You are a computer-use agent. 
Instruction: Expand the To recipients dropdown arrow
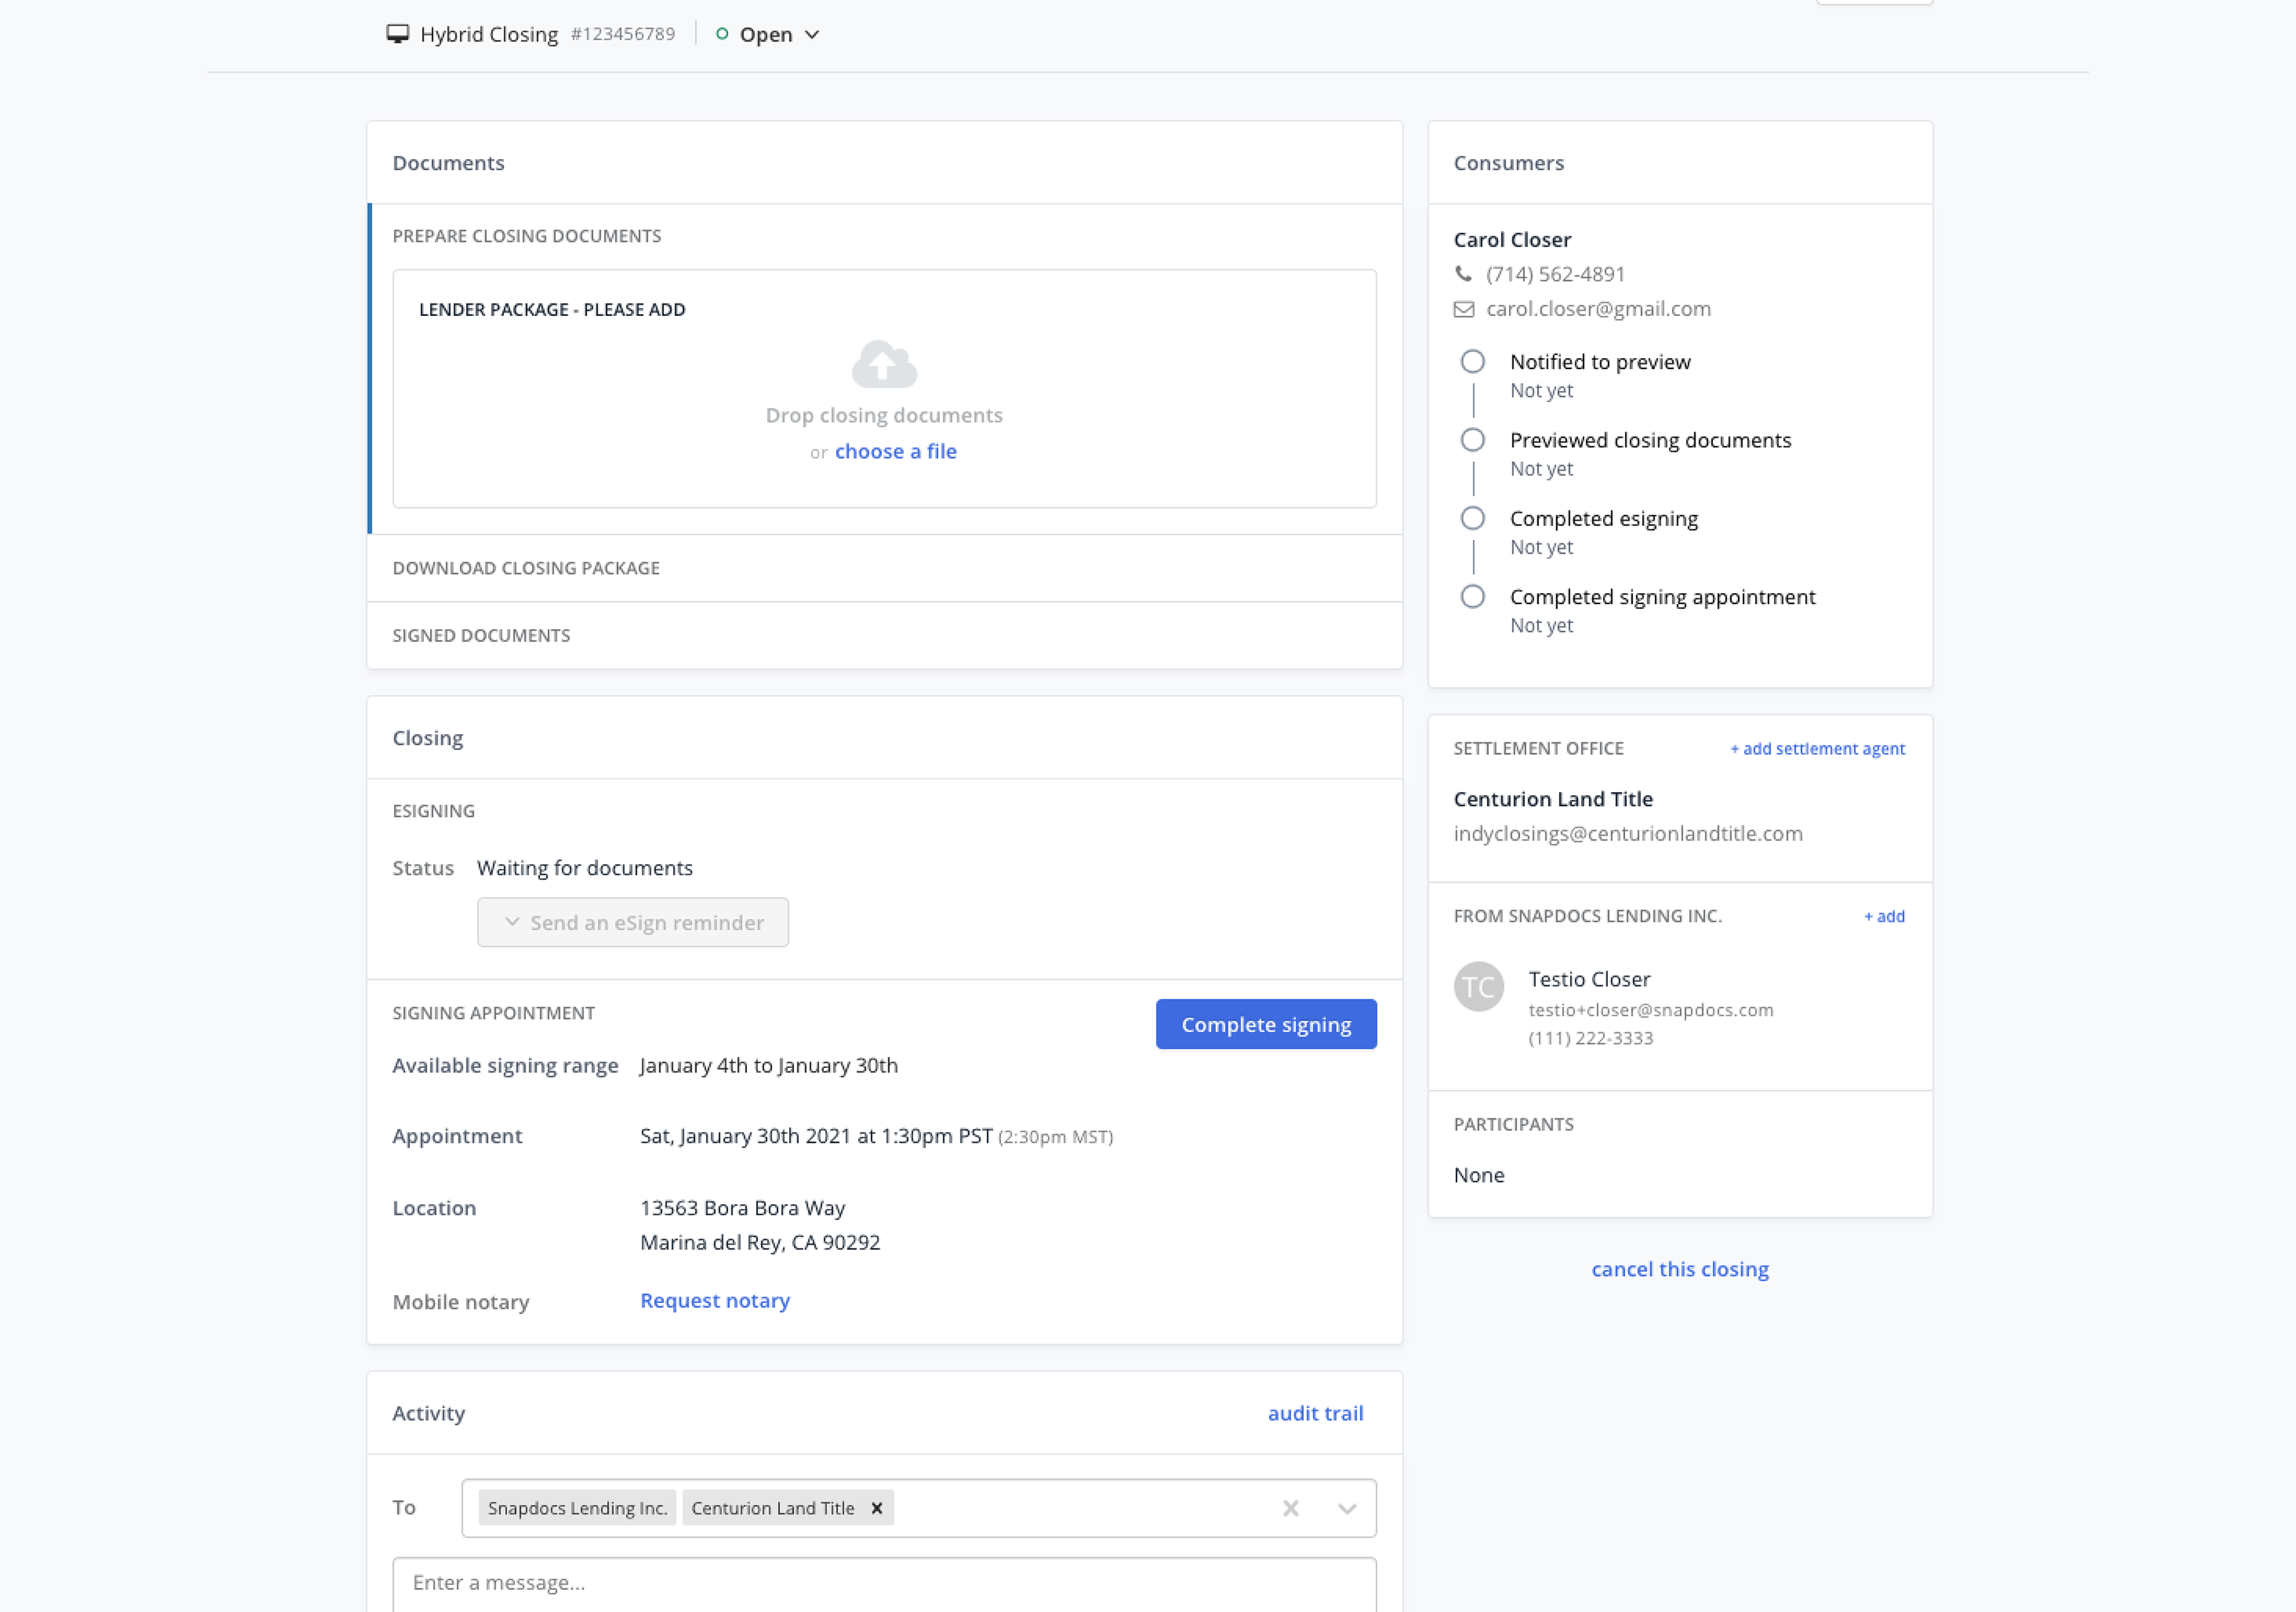1346,1508
